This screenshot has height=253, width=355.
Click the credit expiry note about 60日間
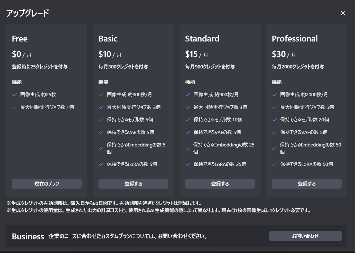coord(104,203)
